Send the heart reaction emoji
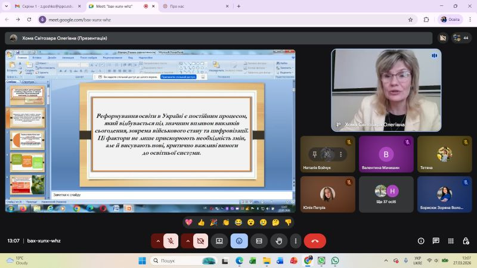This screenshot has height=268, width=477. click(188, 222)
